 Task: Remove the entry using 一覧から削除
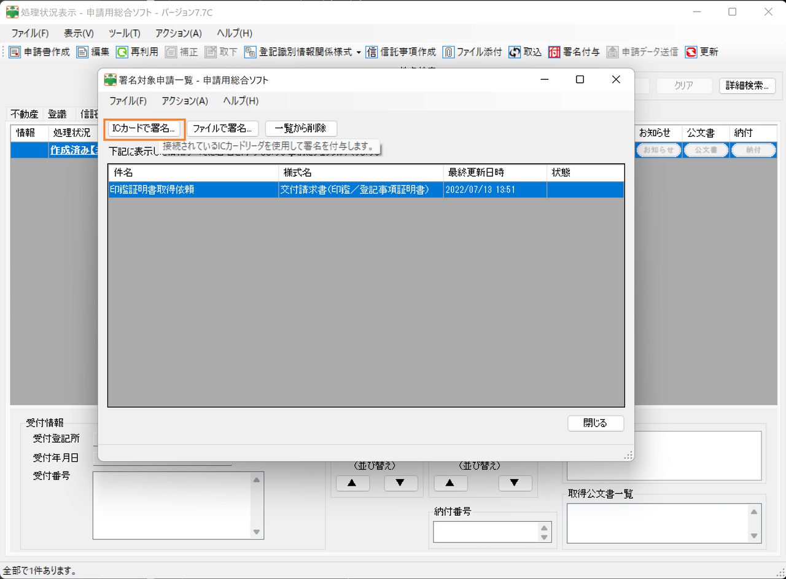tap(300, 128)
